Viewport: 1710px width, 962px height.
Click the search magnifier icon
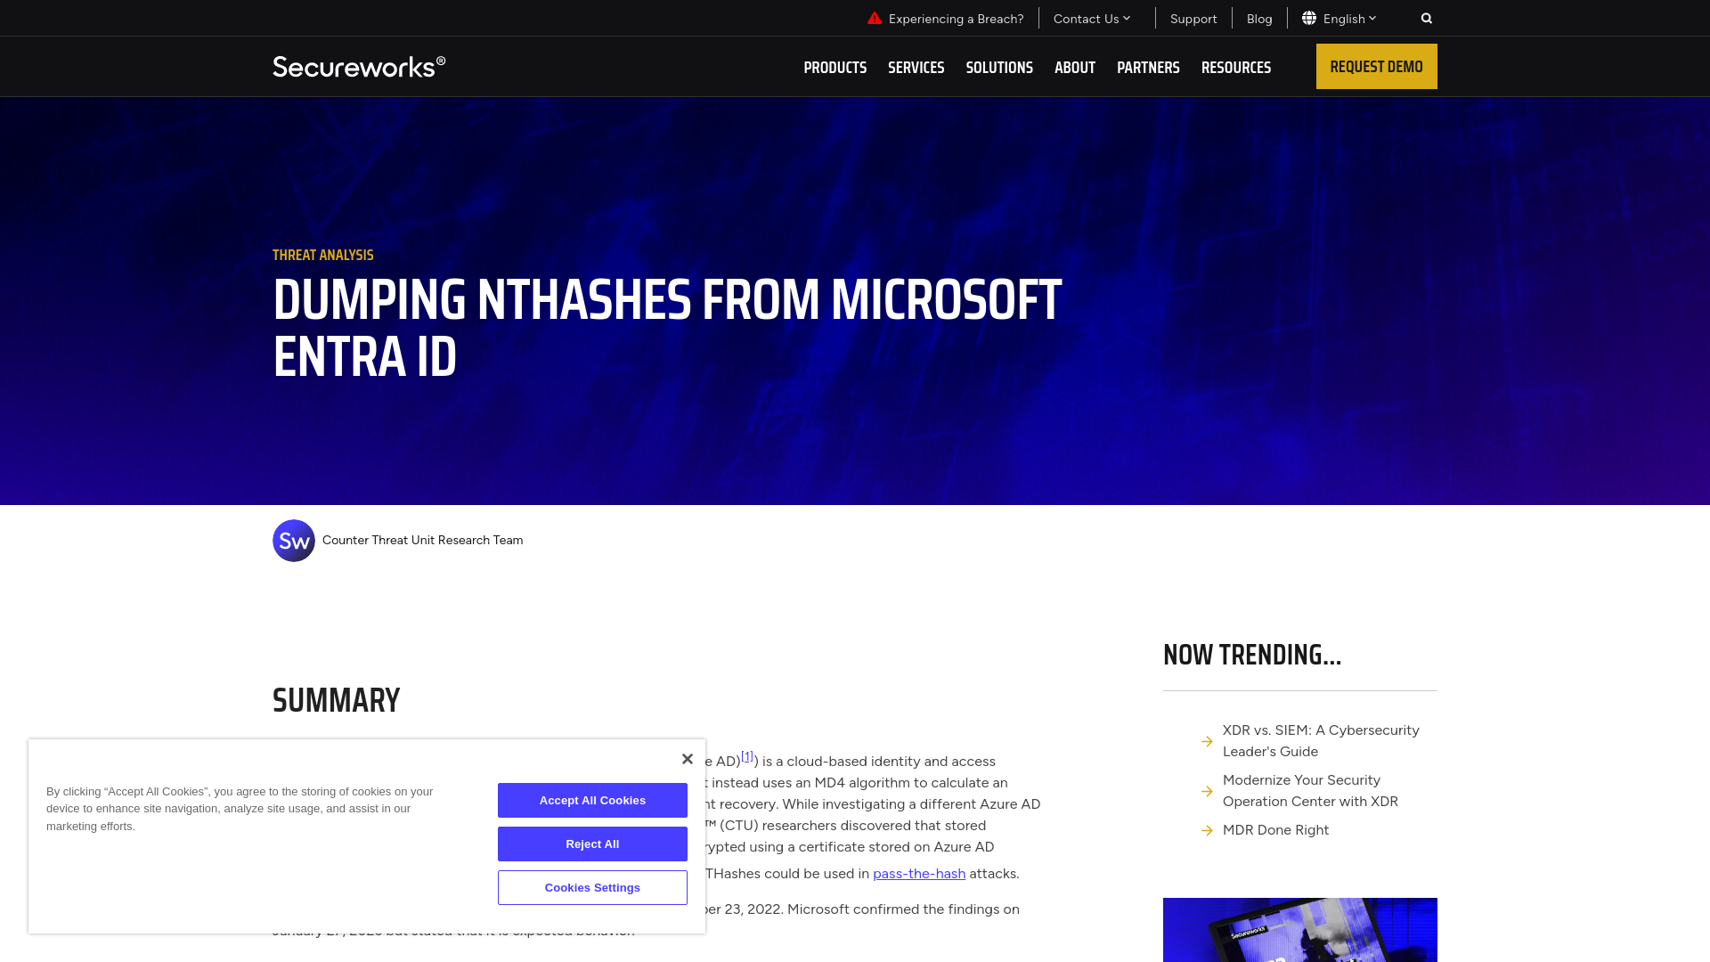tap(1427, 18)
